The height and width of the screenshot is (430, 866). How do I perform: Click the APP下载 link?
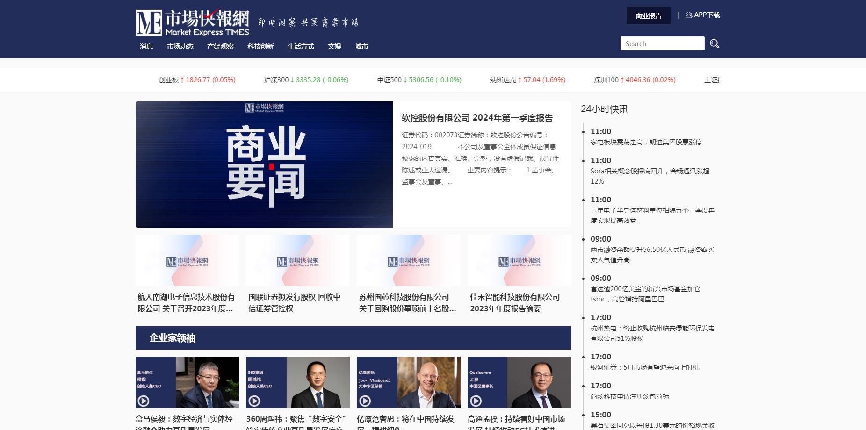(707, 15)
